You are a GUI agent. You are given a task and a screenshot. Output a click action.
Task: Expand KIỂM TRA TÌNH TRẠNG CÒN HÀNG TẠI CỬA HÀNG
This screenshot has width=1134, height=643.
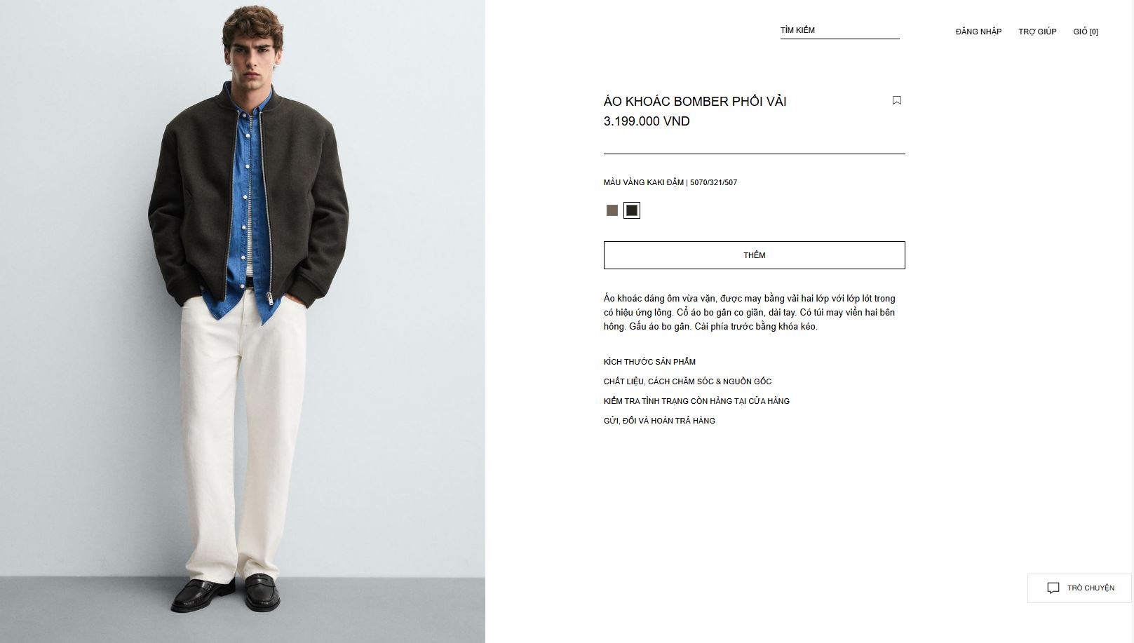696,401
